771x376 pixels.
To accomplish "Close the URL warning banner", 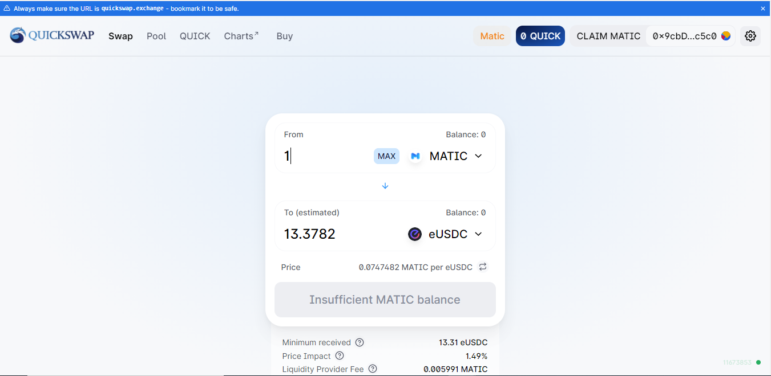I will point(763,9).
